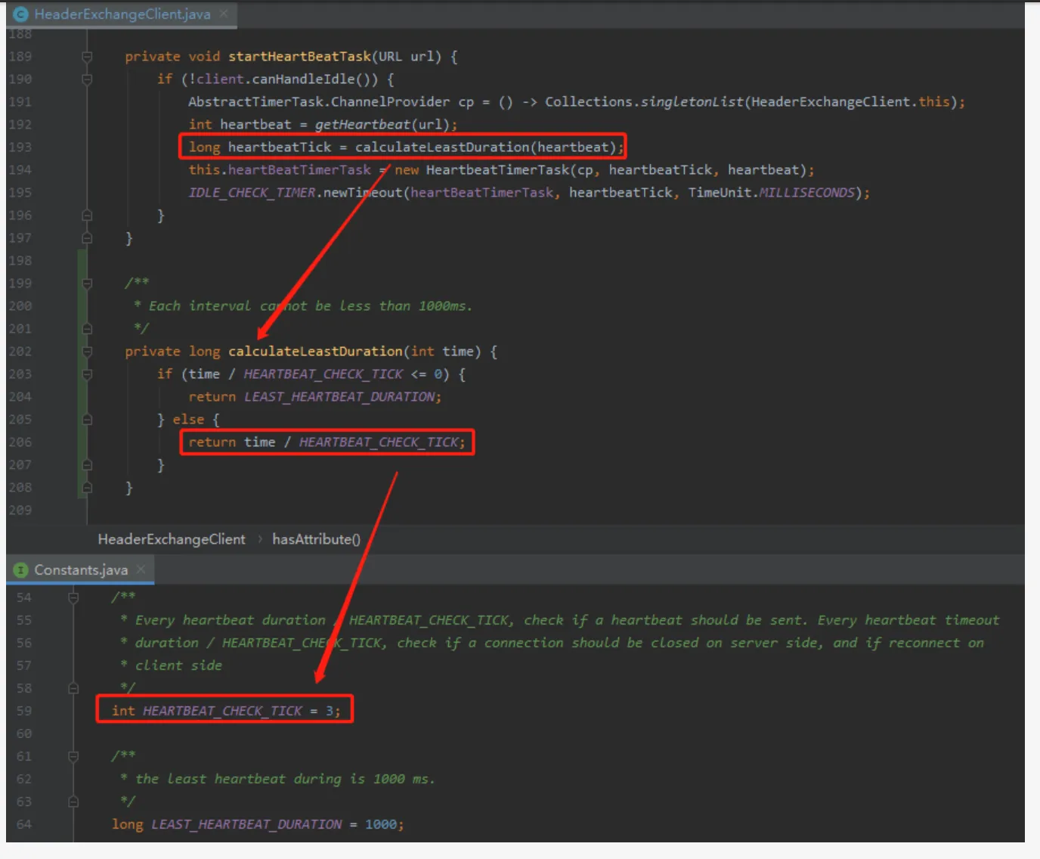Viewport: 1040px width, 859px height.
Task: Click AbstractTimerTask.ChannelProvider on line 191
Action: tap(319, 102)
